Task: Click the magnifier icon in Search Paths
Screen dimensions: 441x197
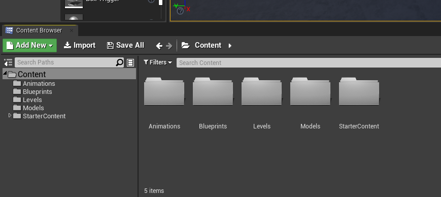Action: [x=120, y=62]
